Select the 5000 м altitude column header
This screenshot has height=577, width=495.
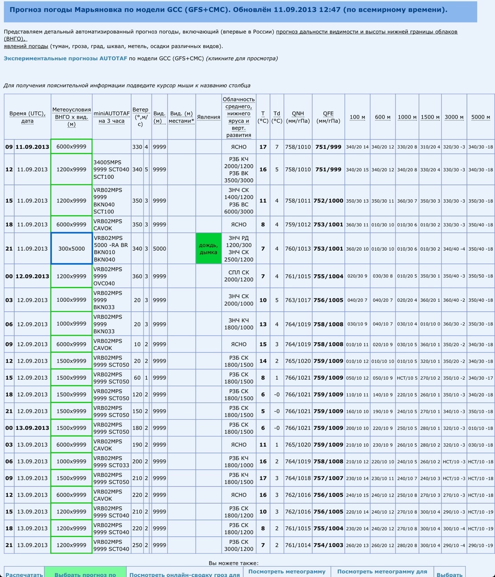(480, 117)
